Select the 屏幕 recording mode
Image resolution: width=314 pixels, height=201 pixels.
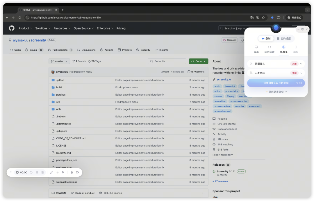click(256, 50)
